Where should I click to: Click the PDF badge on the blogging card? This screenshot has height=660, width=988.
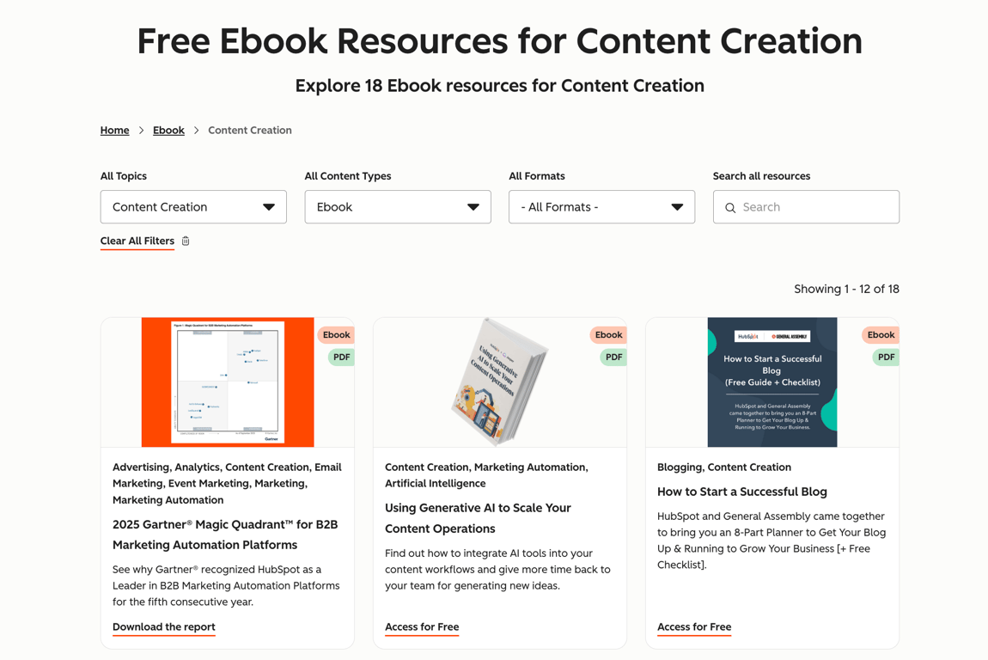coord(885,357)
